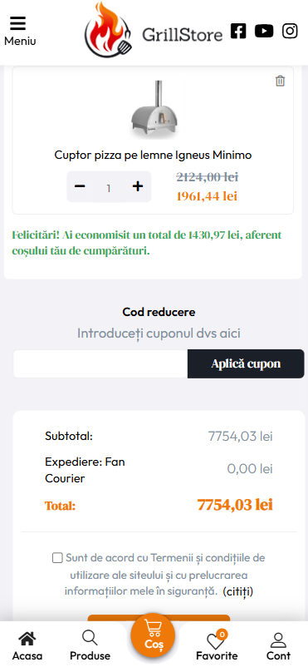
Task: Check the terms and conditions agreement box
Action: [x=57, y=557]
